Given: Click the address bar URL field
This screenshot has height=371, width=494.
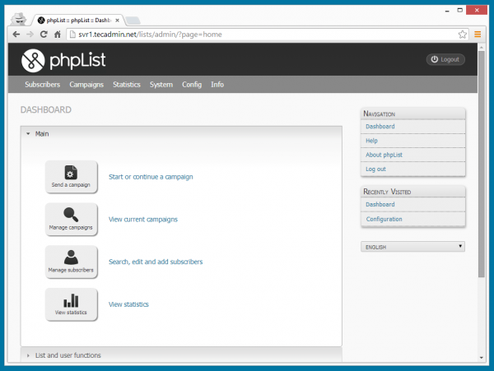Looking at the screenshot, I should (247, 35).
